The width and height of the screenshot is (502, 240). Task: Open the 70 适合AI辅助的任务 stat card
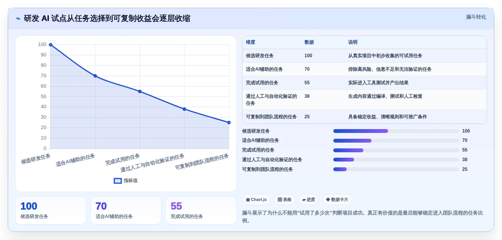click(126, 210)
